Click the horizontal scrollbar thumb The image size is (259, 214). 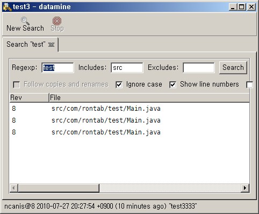59,188
